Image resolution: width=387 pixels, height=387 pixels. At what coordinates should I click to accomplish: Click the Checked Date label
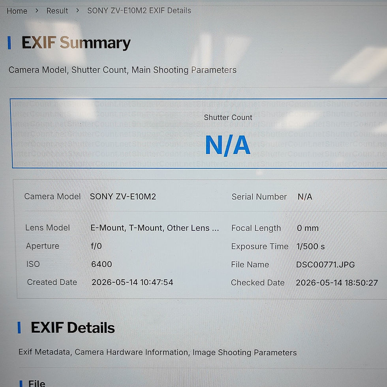click(257, 283)
